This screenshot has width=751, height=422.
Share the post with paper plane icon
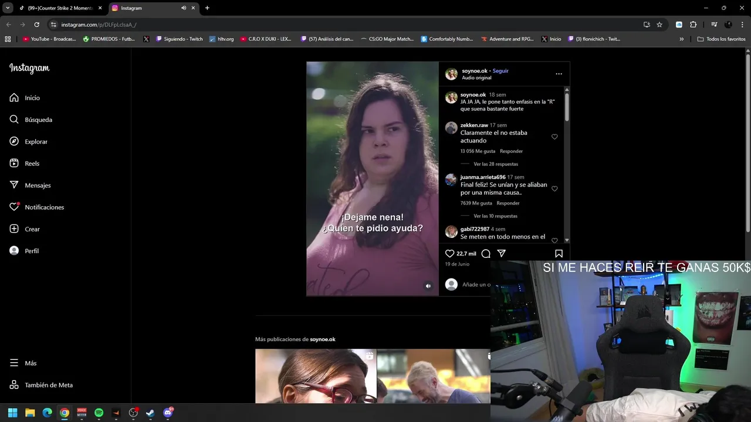(502, 253)
